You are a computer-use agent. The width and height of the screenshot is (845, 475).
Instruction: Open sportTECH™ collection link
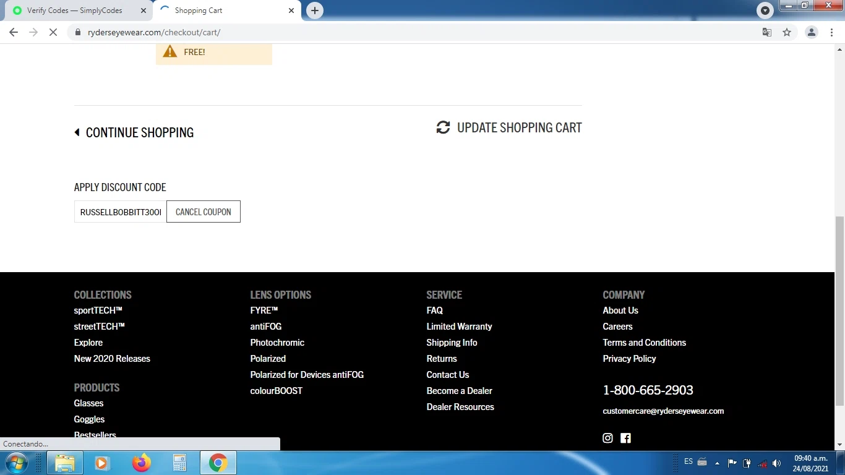[x=98, y=310]
